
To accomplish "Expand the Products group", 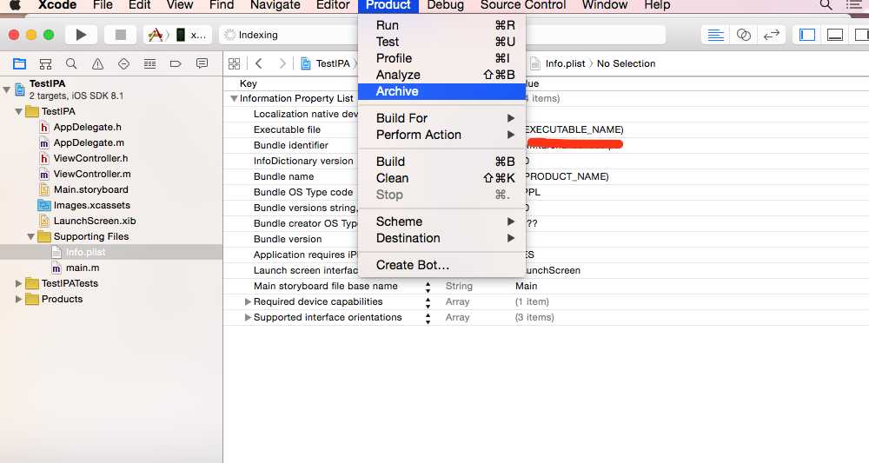I will 19,299.
